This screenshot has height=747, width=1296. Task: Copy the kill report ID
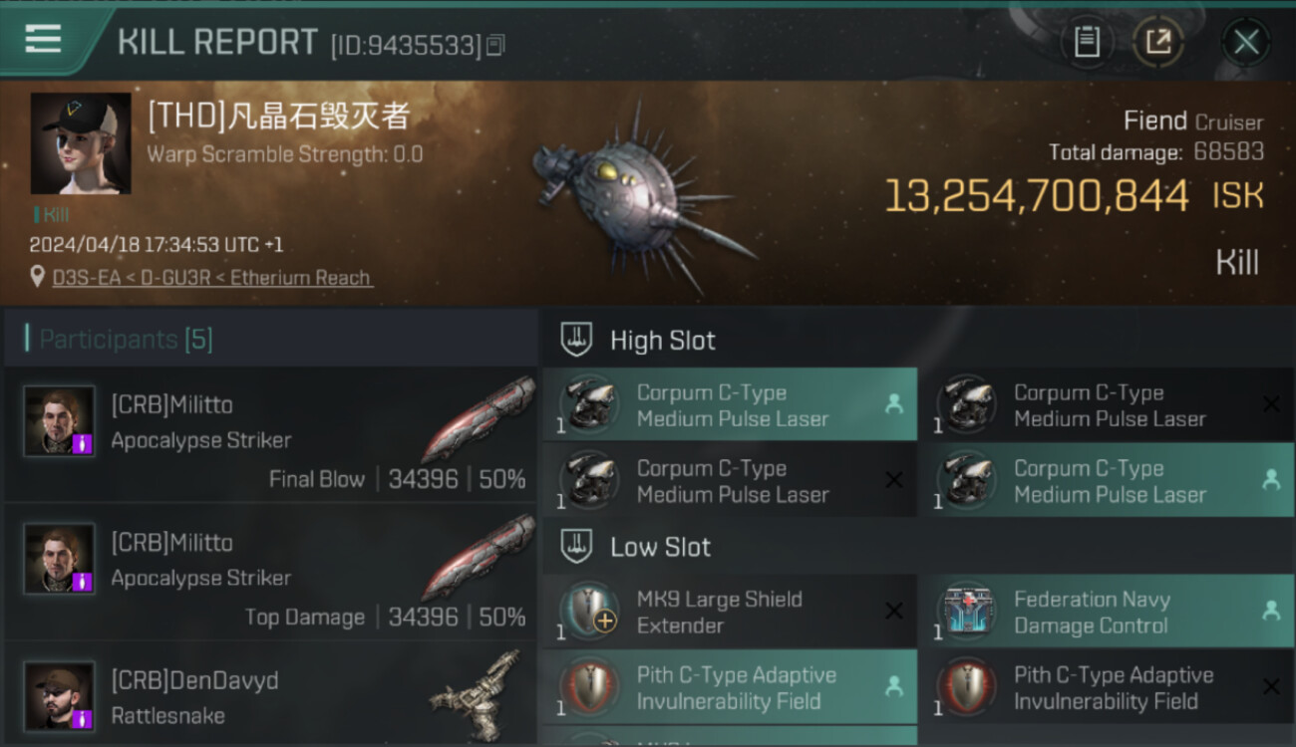pyautogui.click(x=496, y=45)
